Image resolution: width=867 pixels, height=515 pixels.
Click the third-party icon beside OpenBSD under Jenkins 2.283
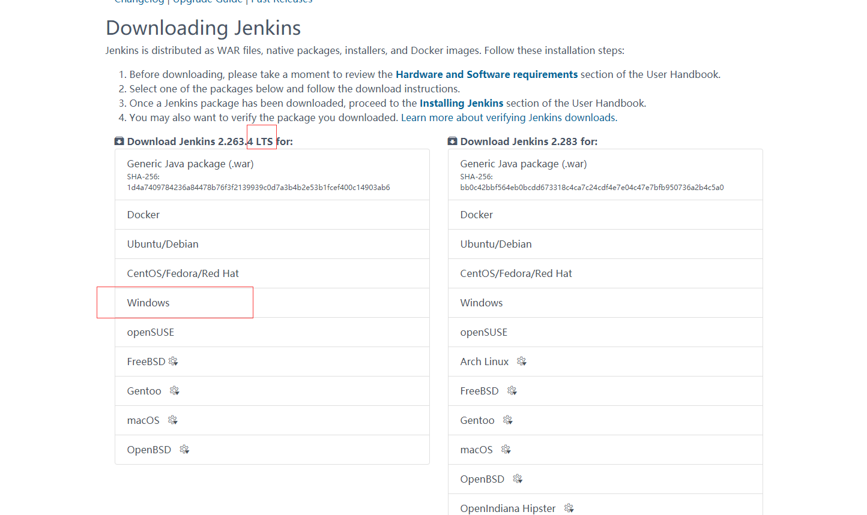point(517,478)
